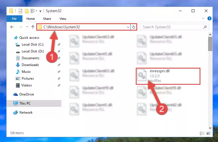Image resolution: width=218 pixels, height=142 pixels.
Task: Open the File menu tab
Action: tap(14, 19)
